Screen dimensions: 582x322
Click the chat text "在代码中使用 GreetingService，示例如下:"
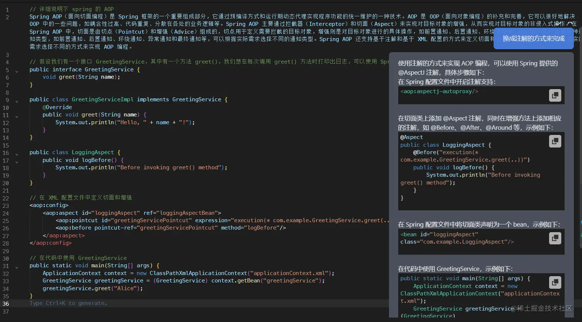point(455,269)
